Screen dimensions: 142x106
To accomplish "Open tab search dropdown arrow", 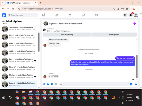I will tap(3, 3).
